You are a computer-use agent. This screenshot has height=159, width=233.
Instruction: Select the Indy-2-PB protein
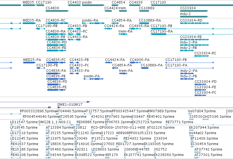(x=189, y=76)
